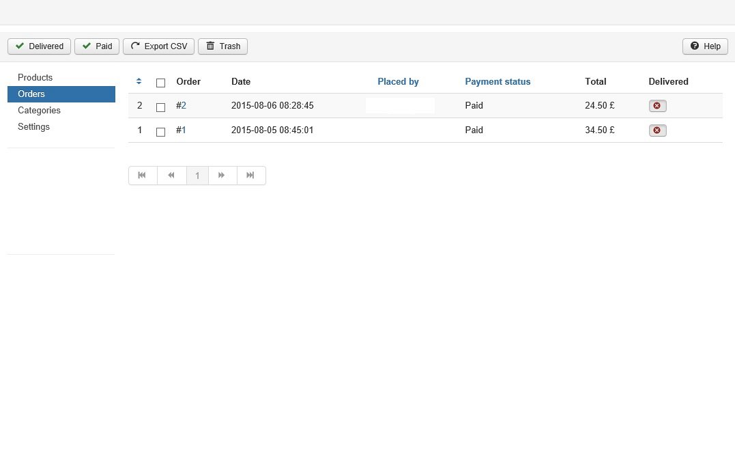Open Settings in the sidebar
This screenshot has width=735, height=461.
tap(33, 127)
